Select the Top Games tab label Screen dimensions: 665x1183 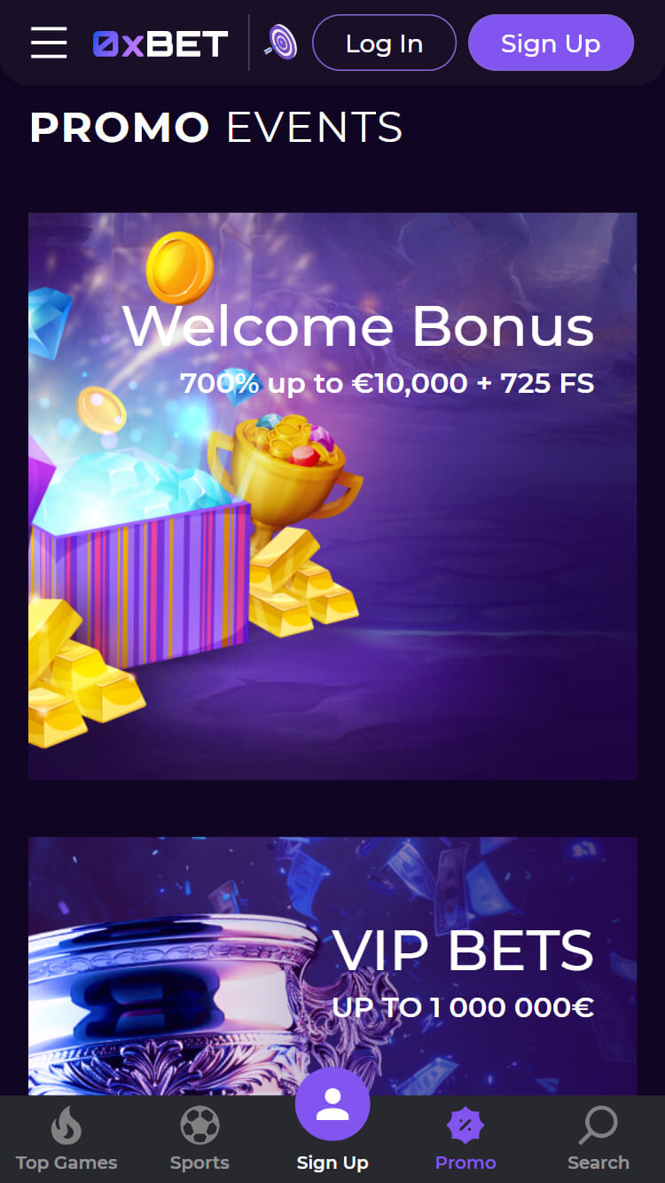pos(66,1163)
